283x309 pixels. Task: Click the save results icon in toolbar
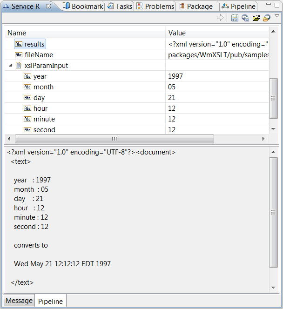235,18
